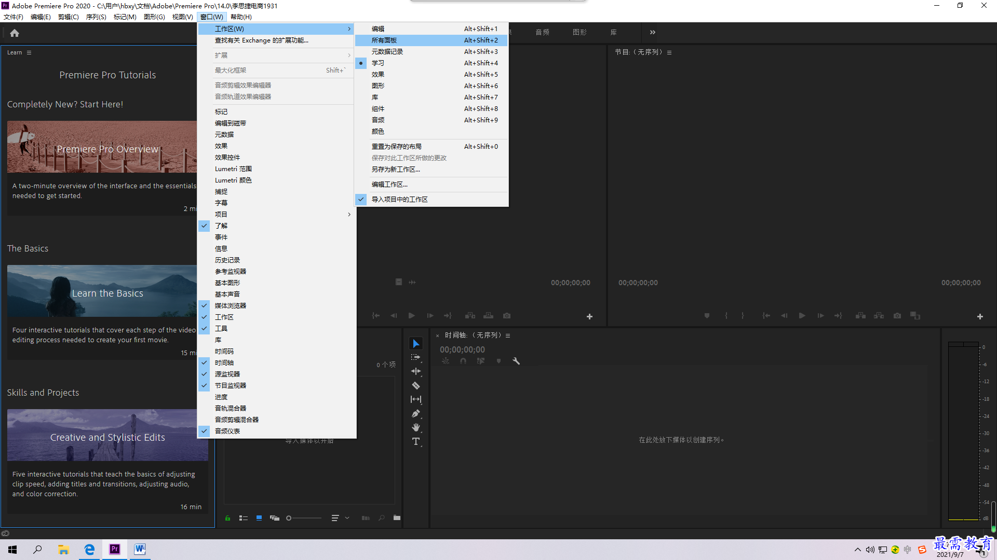Open timeline wrench display settings
The image size is (997, 560).
click(516, 361)
